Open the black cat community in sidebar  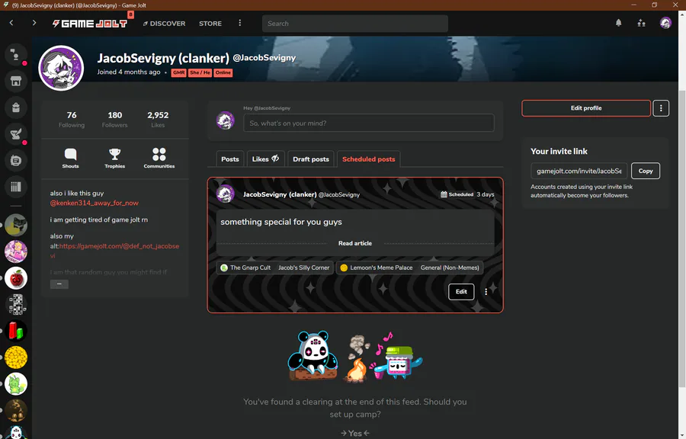[16, 225]
